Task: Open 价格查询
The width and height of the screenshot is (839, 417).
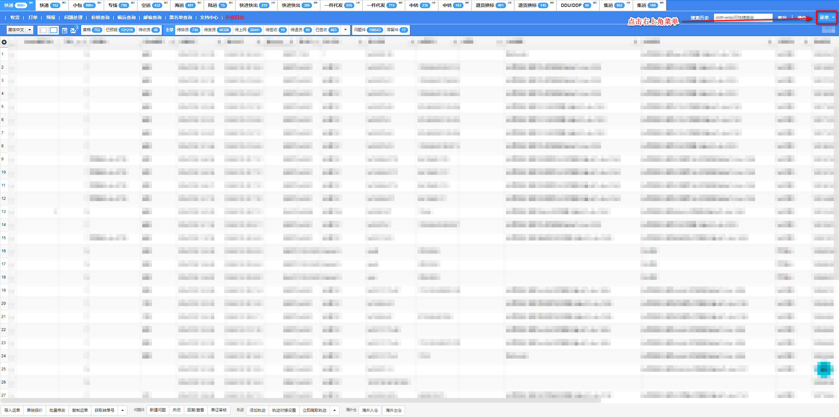Action: [x=100, y=17]
